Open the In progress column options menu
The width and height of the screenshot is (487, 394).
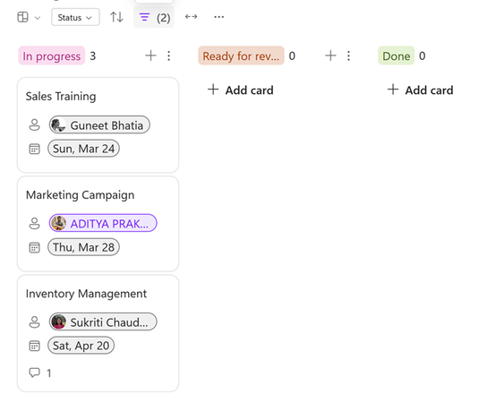click(168, 56)
